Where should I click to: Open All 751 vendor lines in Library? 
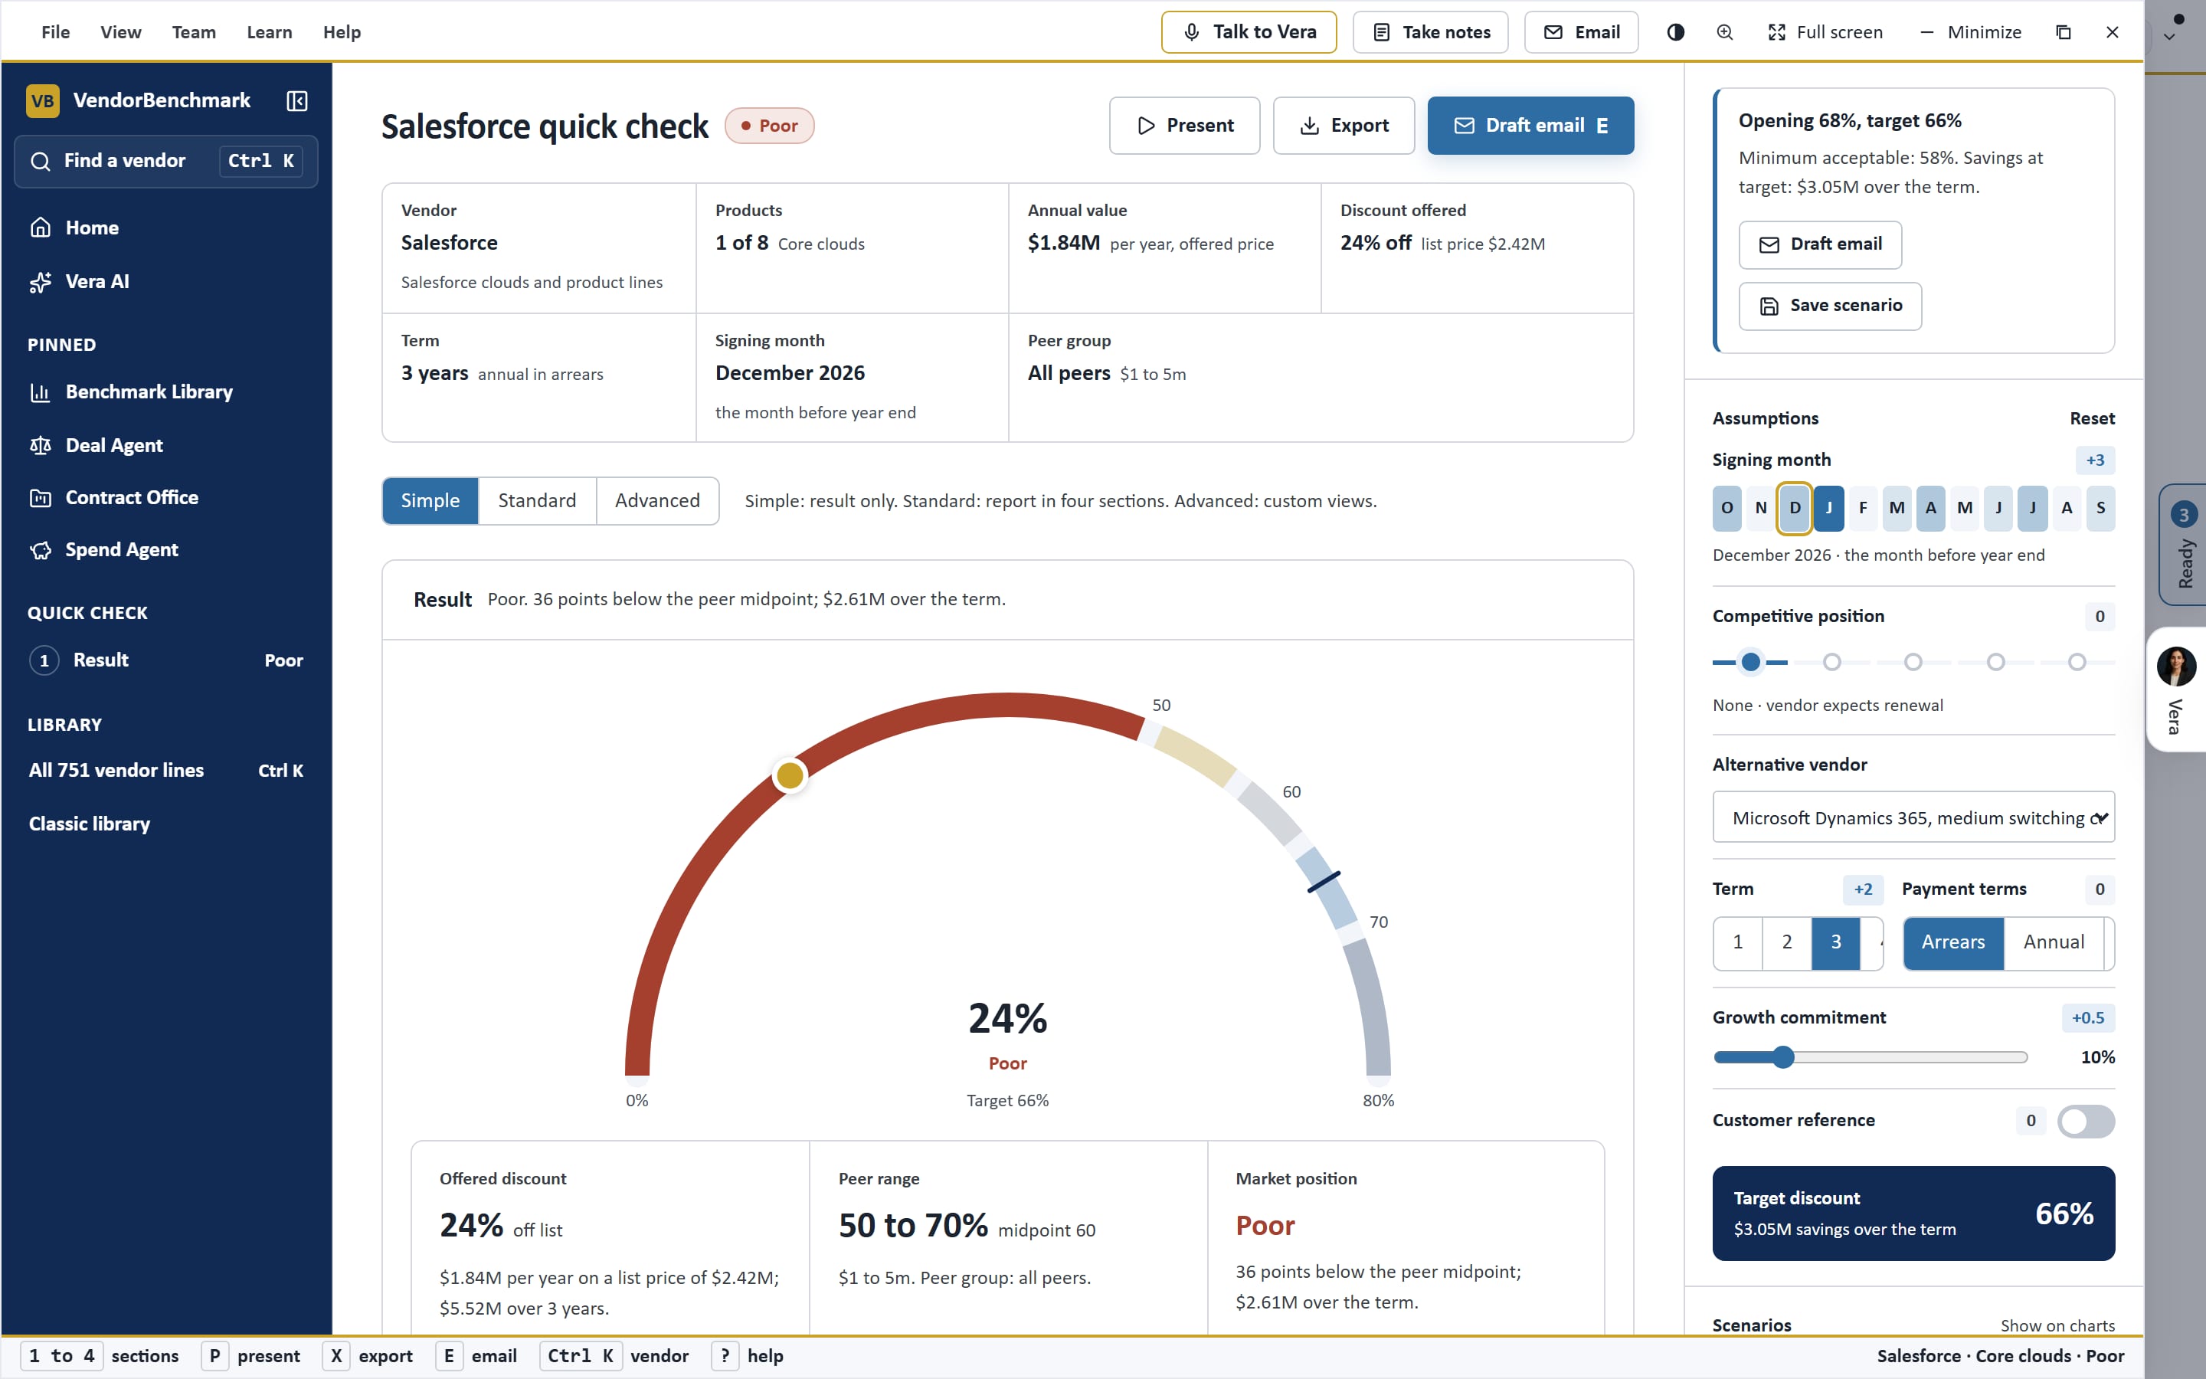pos(167,771)
